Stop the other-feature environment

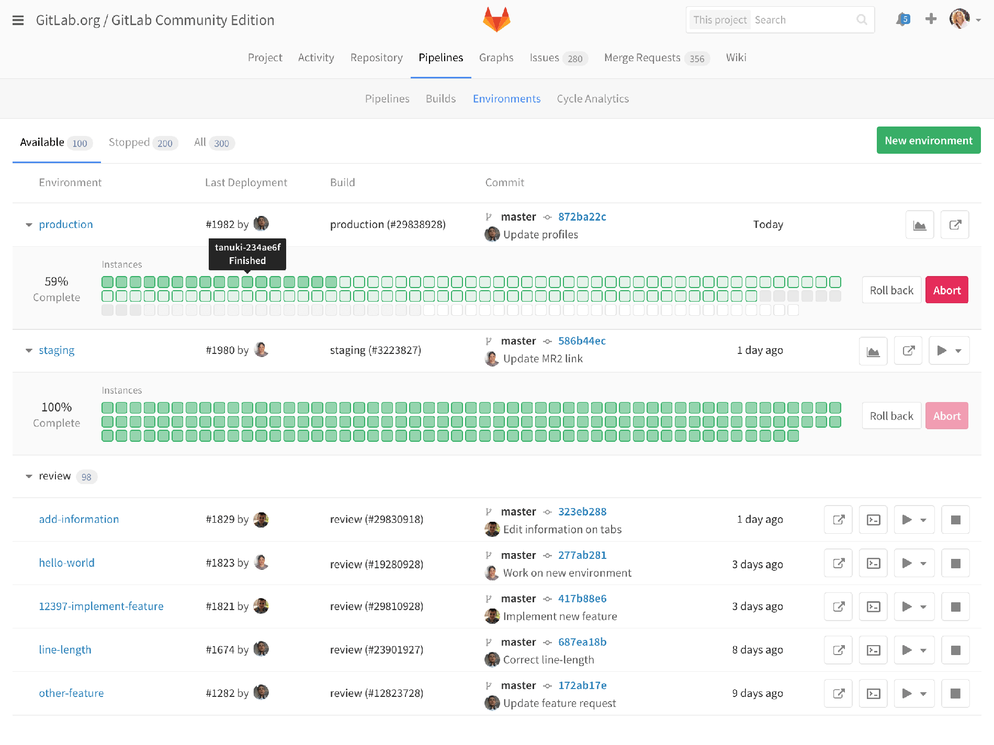(x=955, y=693)
